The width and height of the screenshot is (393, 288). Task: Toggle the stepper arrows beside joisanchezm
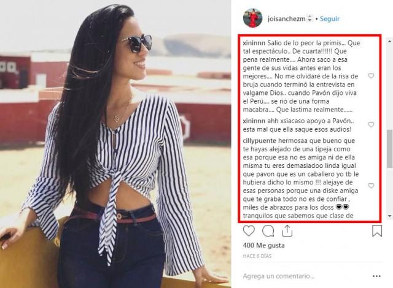pos(309,18)
